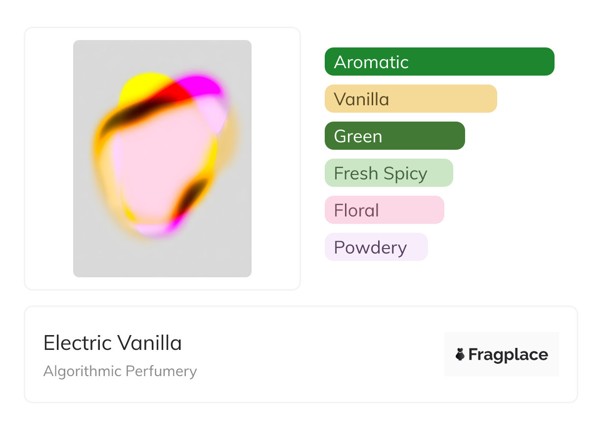Click the Fragplace bottle logo icon
This screenshot has width=602, height=427.
coord(460,354)
